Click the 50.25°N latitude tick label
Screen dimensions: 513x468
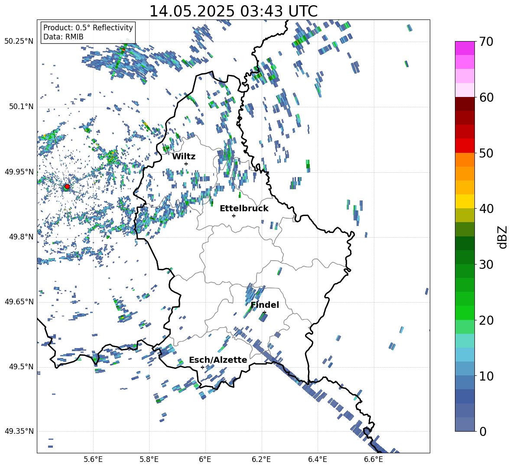pos(19,42)
